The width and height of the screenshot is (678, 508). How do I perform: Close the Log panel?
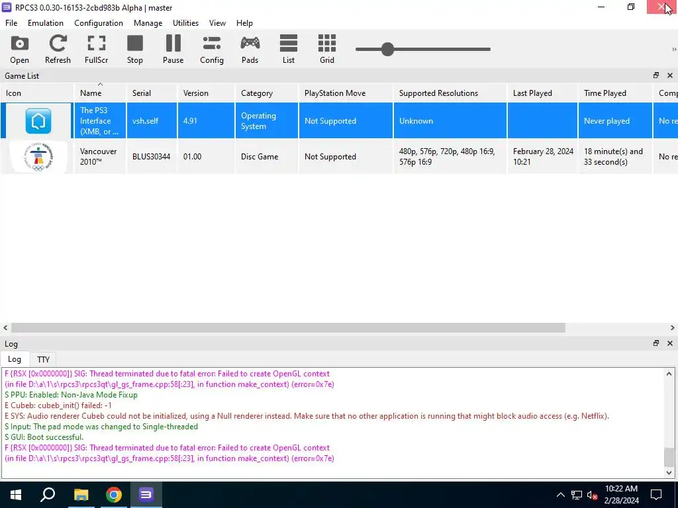pos(670,343)
